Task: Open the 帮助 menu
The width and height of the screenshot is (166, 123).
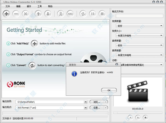Action: pos(50,6)
